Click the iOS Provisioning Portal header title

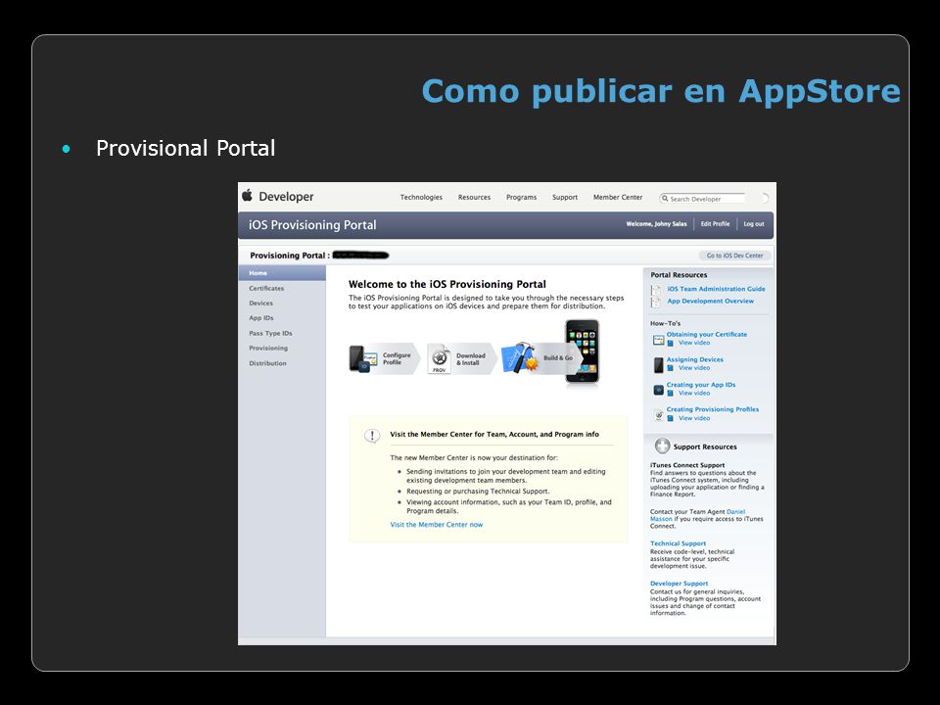tap(312, 225)
